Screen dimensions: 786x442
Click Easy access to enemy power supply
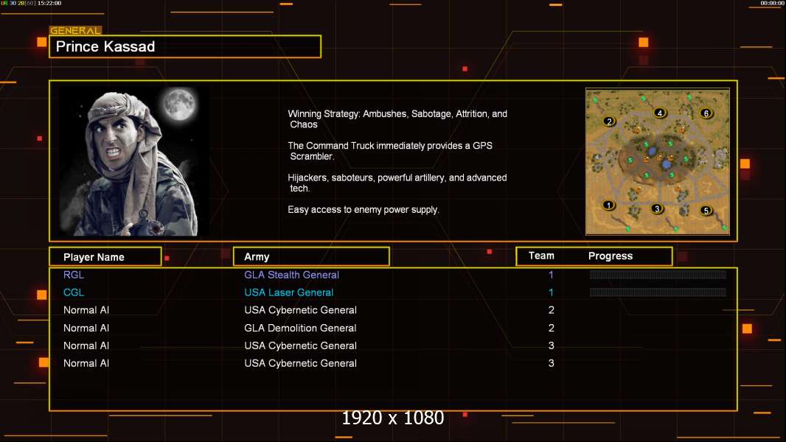(364, 210)
